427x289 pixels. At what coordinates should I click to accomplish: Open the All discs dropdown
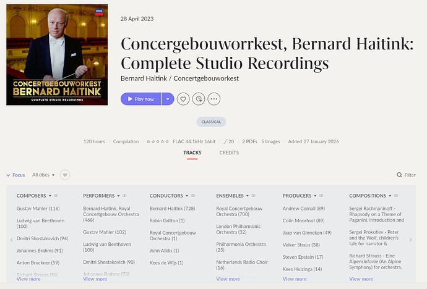click(x=43, y=175)
